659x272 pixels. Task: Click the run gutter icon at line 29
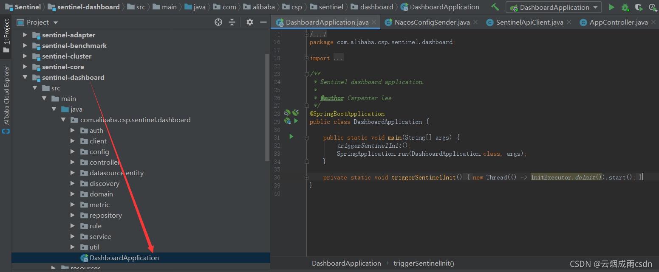click(296, 121)
